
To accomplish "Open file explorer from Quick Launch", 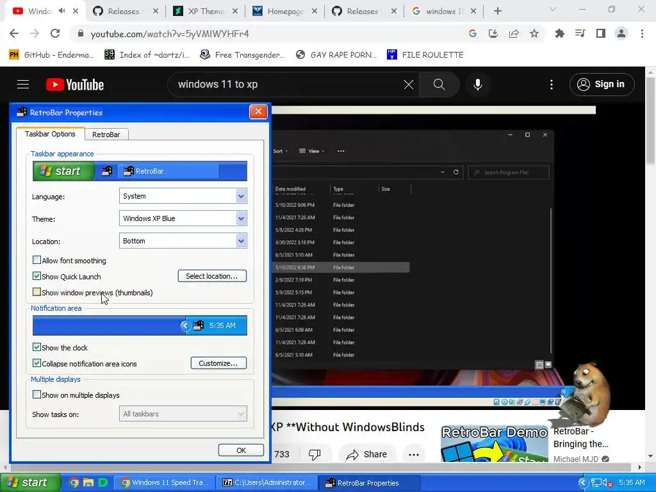I will pyautogui.click(x=88, y=483).
